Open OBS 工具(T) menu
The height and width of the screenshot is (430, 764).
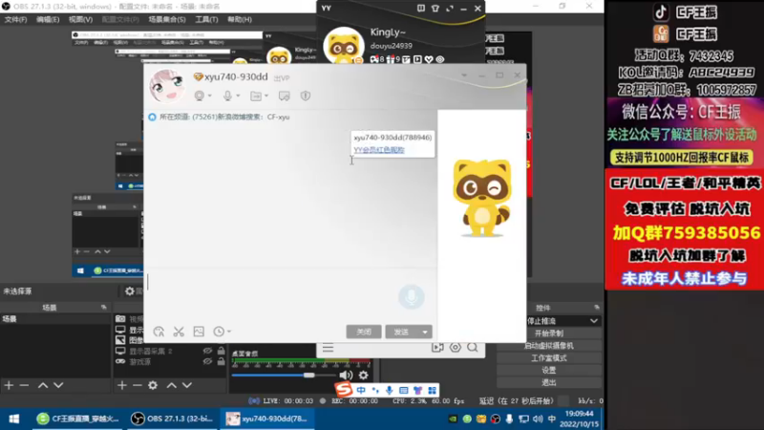(x=206, y=19)
